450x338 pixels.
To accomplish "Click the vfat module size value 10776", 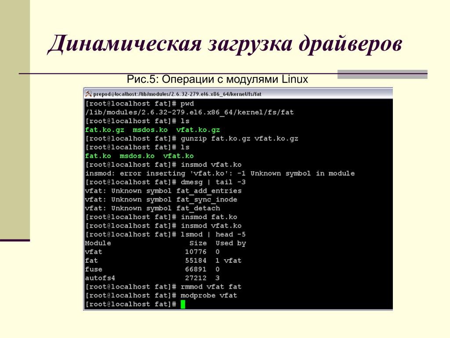I will point(196,252).
